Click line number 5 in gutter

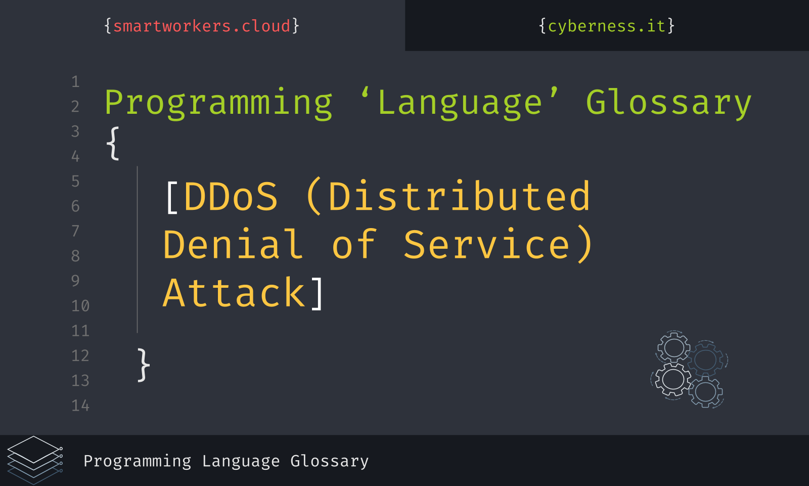pyautogui.click(x=75, y=181)
